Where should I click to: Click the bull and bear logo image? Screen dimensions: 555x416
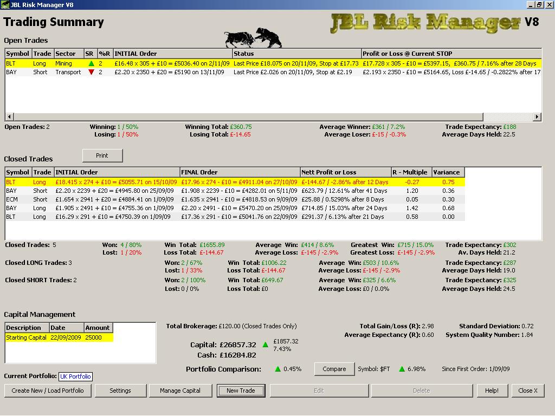[253, 37]
